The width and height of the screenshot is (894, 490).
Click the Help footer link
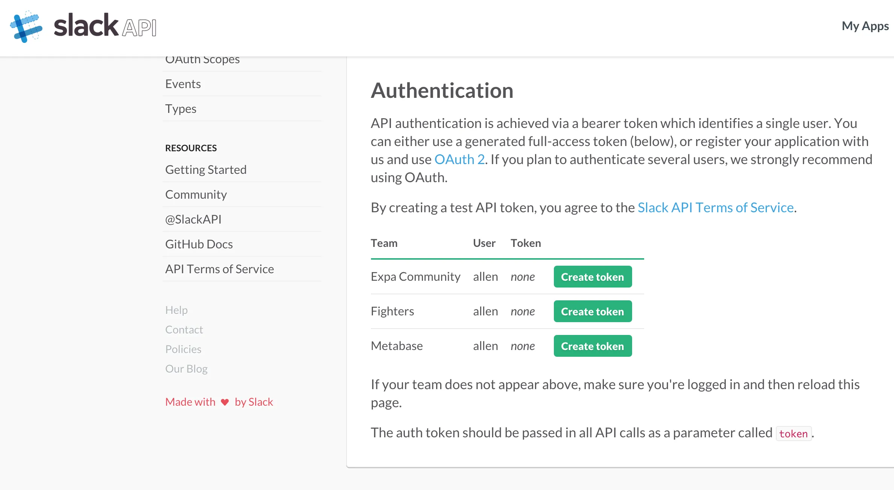[176, 310]
